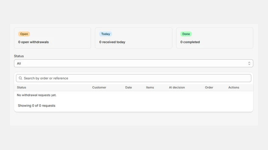Click the magnifying glass search icon
Image resolution: width=268 pixels, height=150 pixels.
pyautogui.click(x=20, y=78)
